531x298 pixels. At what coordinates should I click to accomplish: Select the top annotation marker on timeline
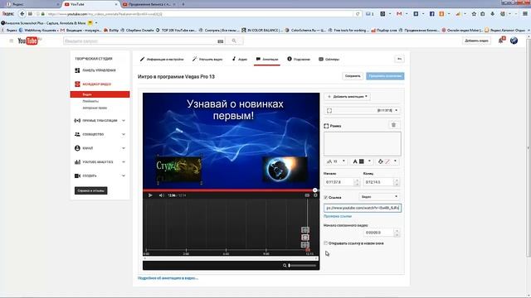point(305,230)
